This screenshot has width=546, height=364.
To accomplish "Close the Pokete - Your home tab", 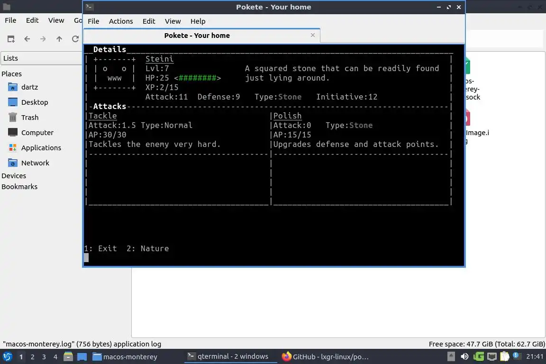I will click(x=313, y=35).
